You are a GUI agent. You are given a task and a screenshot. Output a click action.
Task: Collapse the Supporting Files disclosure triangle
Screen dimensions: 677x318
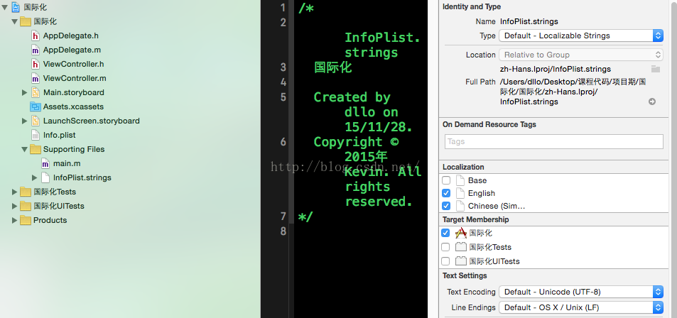pos(25,149)
